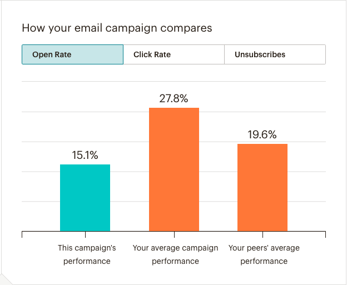This screenshot has width=347, height=285.
Task: Click the 15.1% value label
Action: coord(85,156)
